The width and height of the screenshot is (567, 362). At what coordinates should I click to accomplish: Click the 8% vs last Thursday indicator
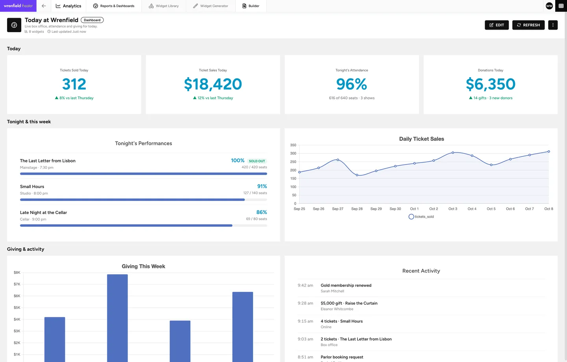pyautogui.click(x=74, y=98)
